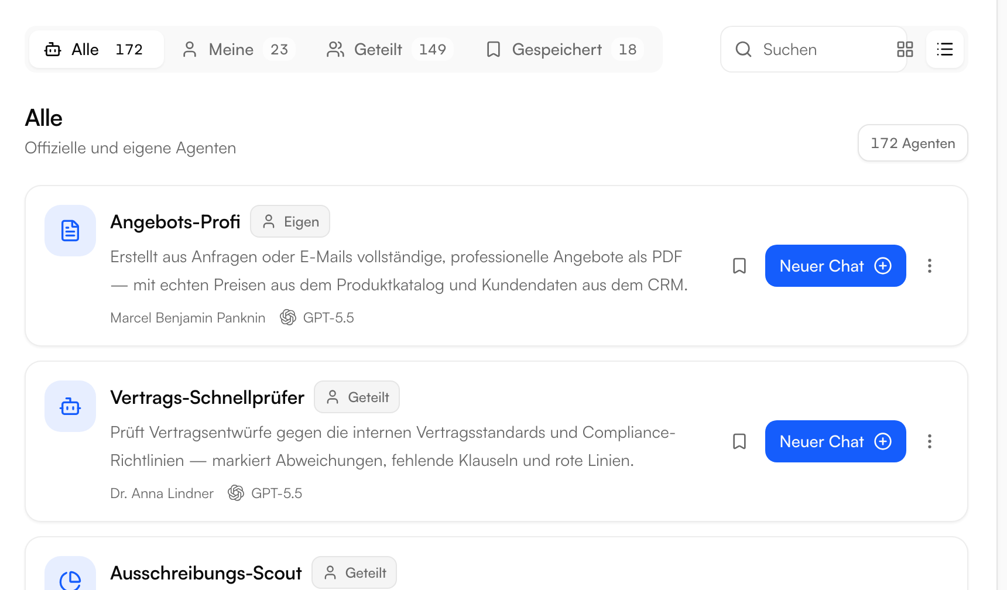Open the Vertrags-Schnellprüfer title
The height and width of the screenshot is (590, 1007).
tap(207, 397)
